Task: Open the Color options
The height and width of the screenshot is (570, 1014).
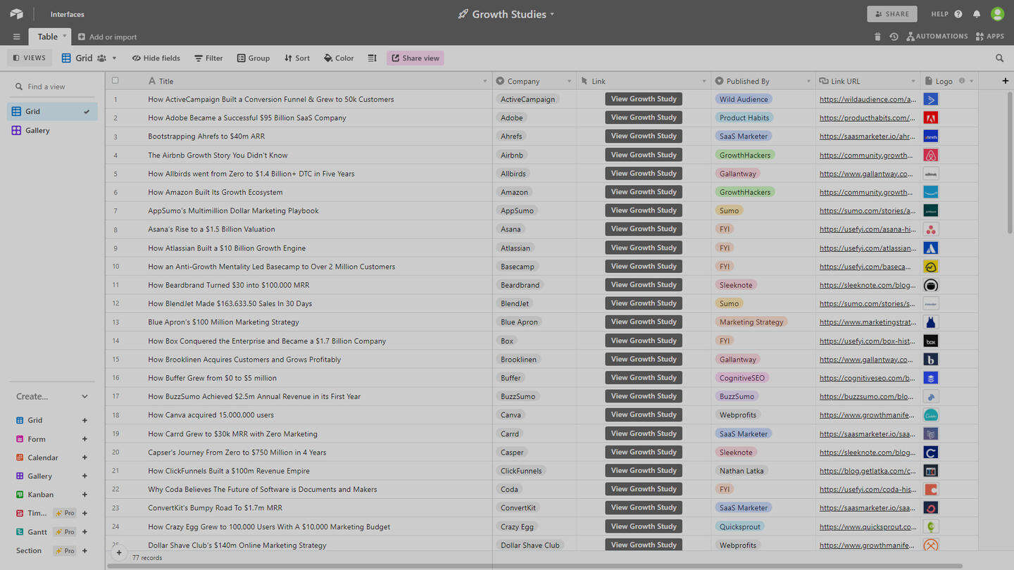Action: pyautogui.click(x=339, y=58)
